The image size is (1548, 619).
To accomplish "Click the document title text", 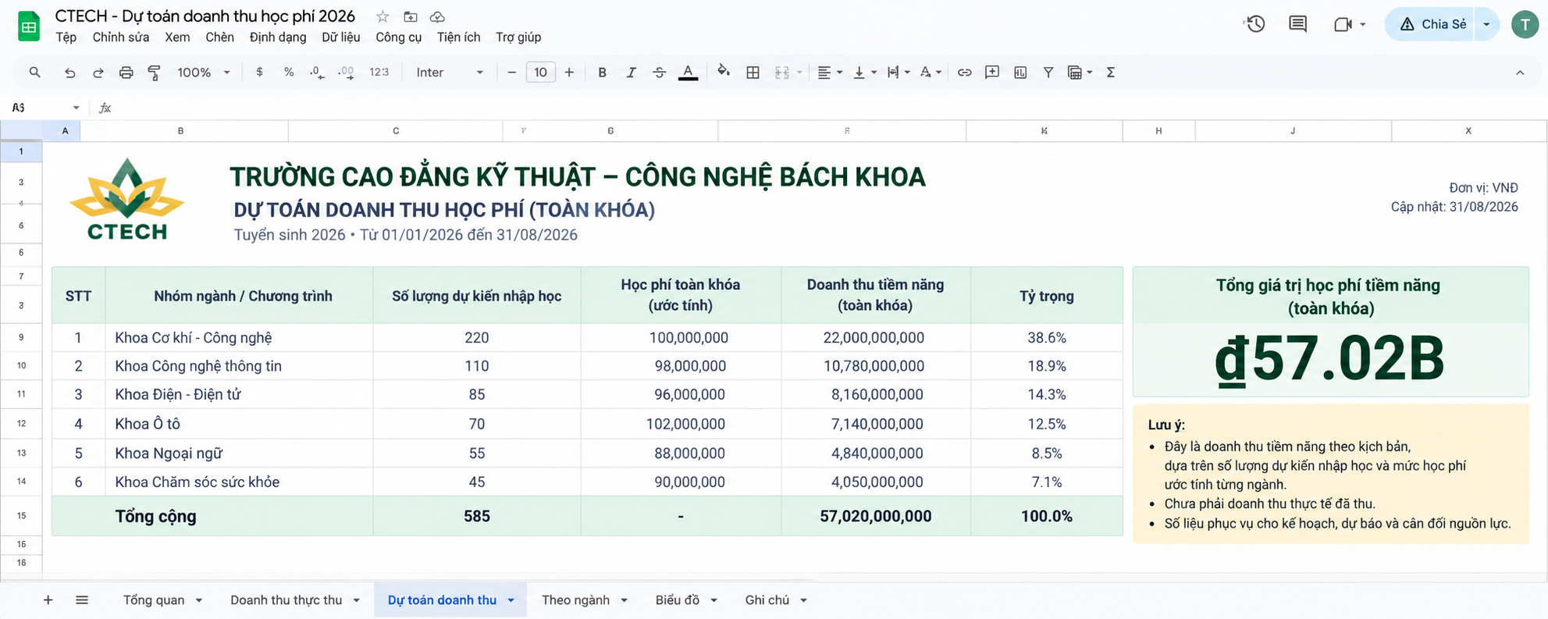I will click(x=205, y=16).
